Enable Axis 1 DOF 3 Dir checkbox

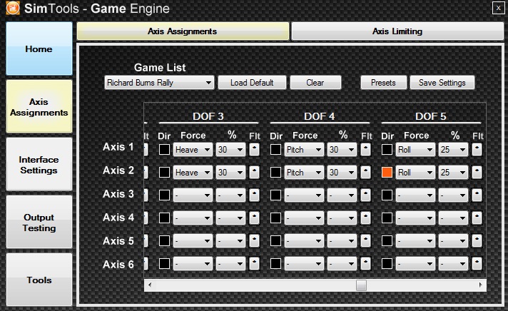click(x=164, y=149)
